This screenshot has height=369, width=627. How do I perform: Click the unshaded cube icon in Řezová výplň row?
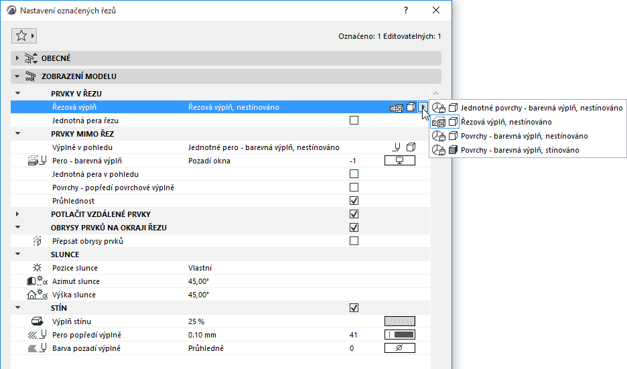(411, 107)
